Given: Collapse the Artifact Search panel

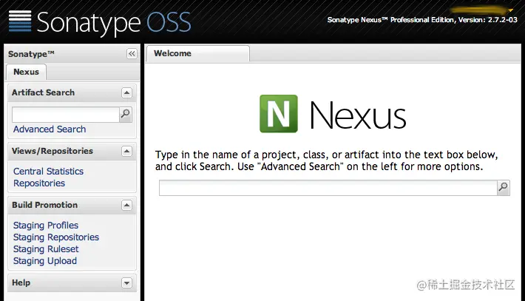Looking at the screenshot, I should 126,92.
